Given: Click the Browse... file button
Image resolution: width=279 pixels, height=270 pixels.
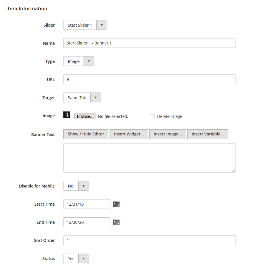Looking at the screenshot, I should (85, 116).
